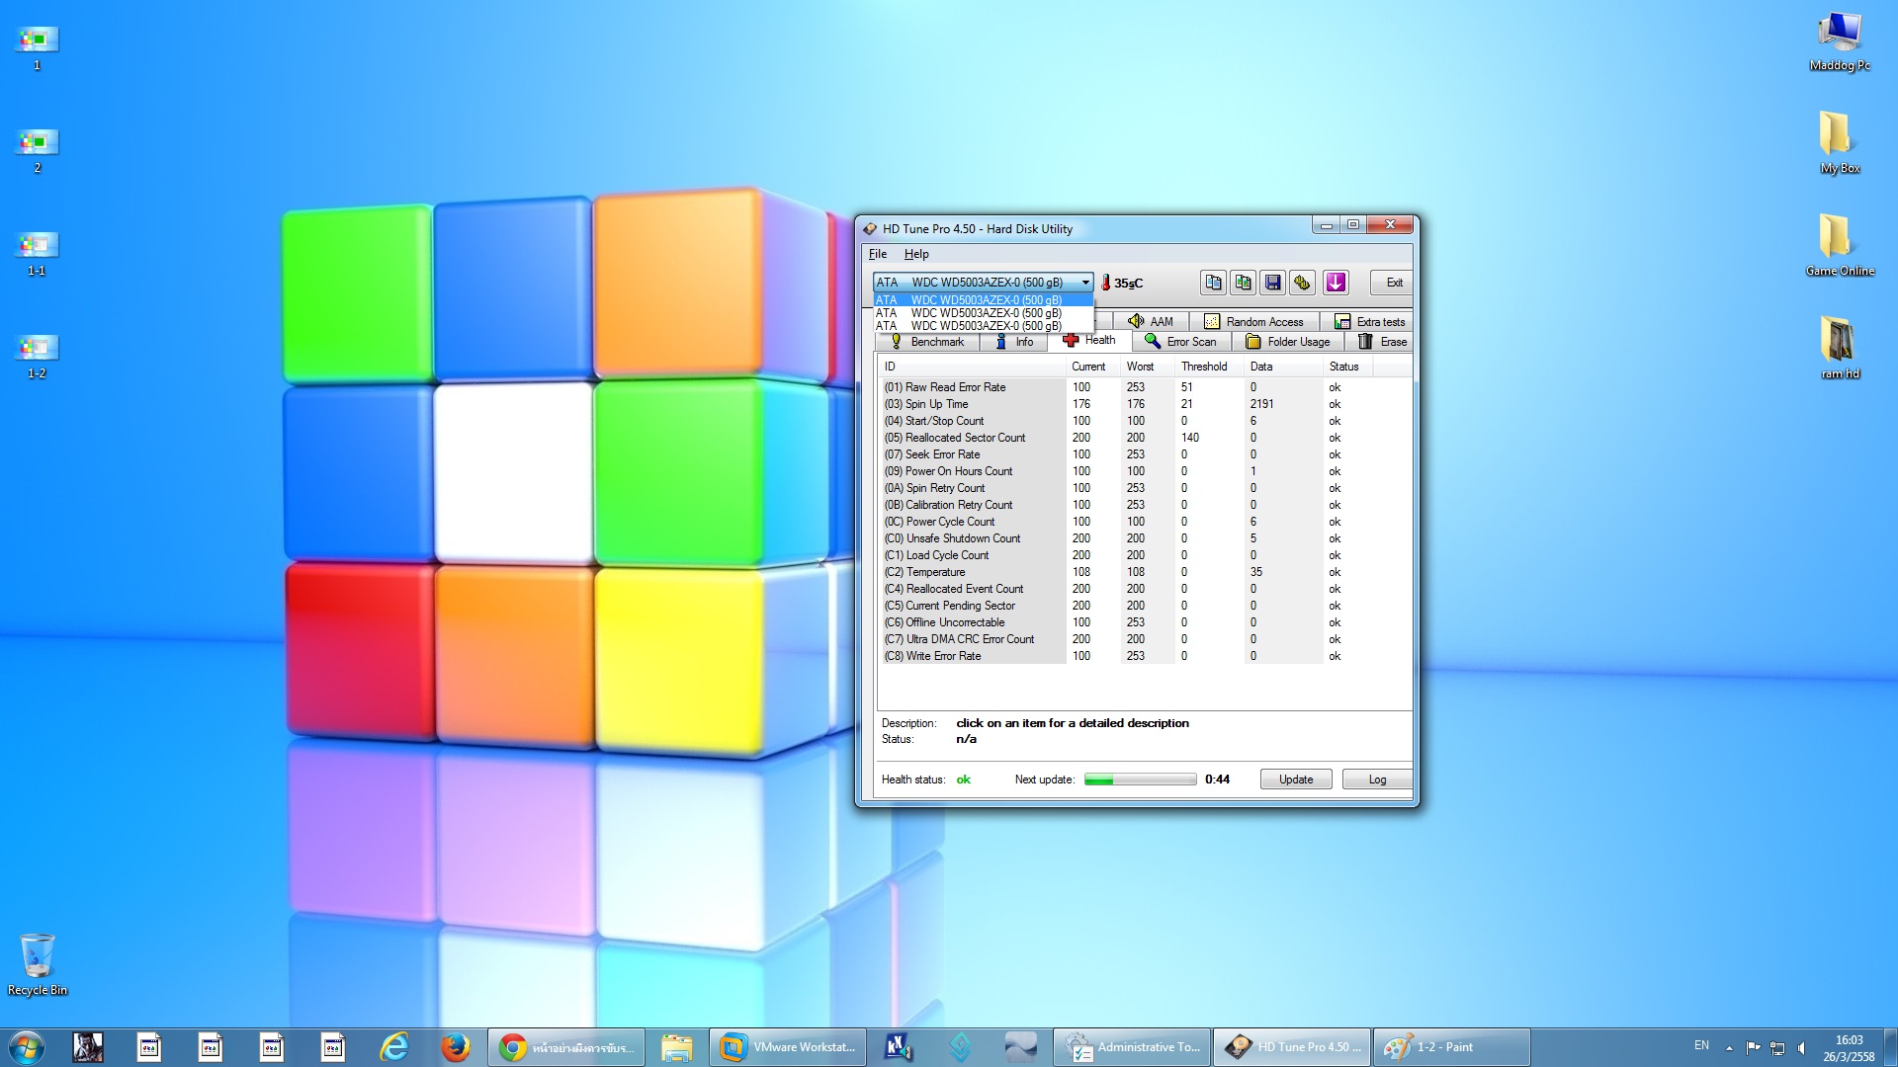Click the copy screenshot to clipboard icon
Viewport: 1898px width, 1067px height.
(1243, 283)
